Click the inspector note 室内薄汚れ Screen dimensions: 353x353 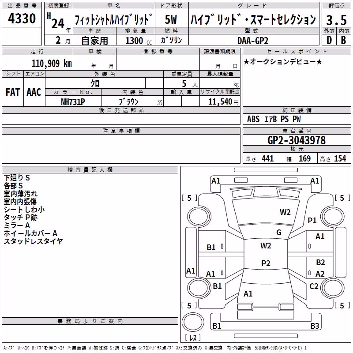[x=20, y=193]
